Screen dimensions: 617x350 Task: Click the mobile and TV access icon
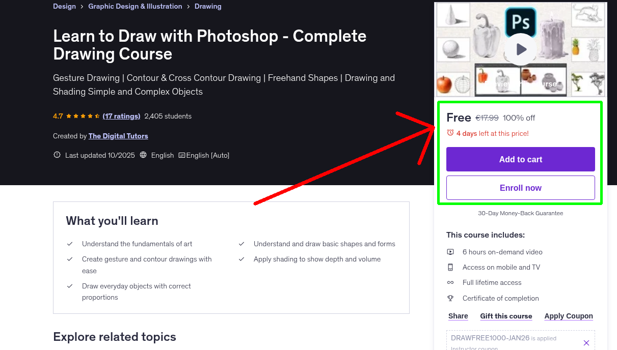[x=451, y=267]
